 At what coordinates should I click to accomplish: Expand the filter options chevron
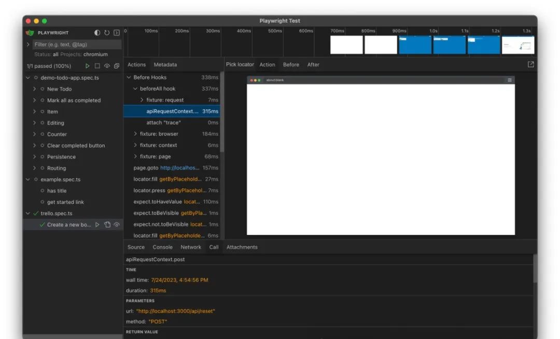point(28,44)
